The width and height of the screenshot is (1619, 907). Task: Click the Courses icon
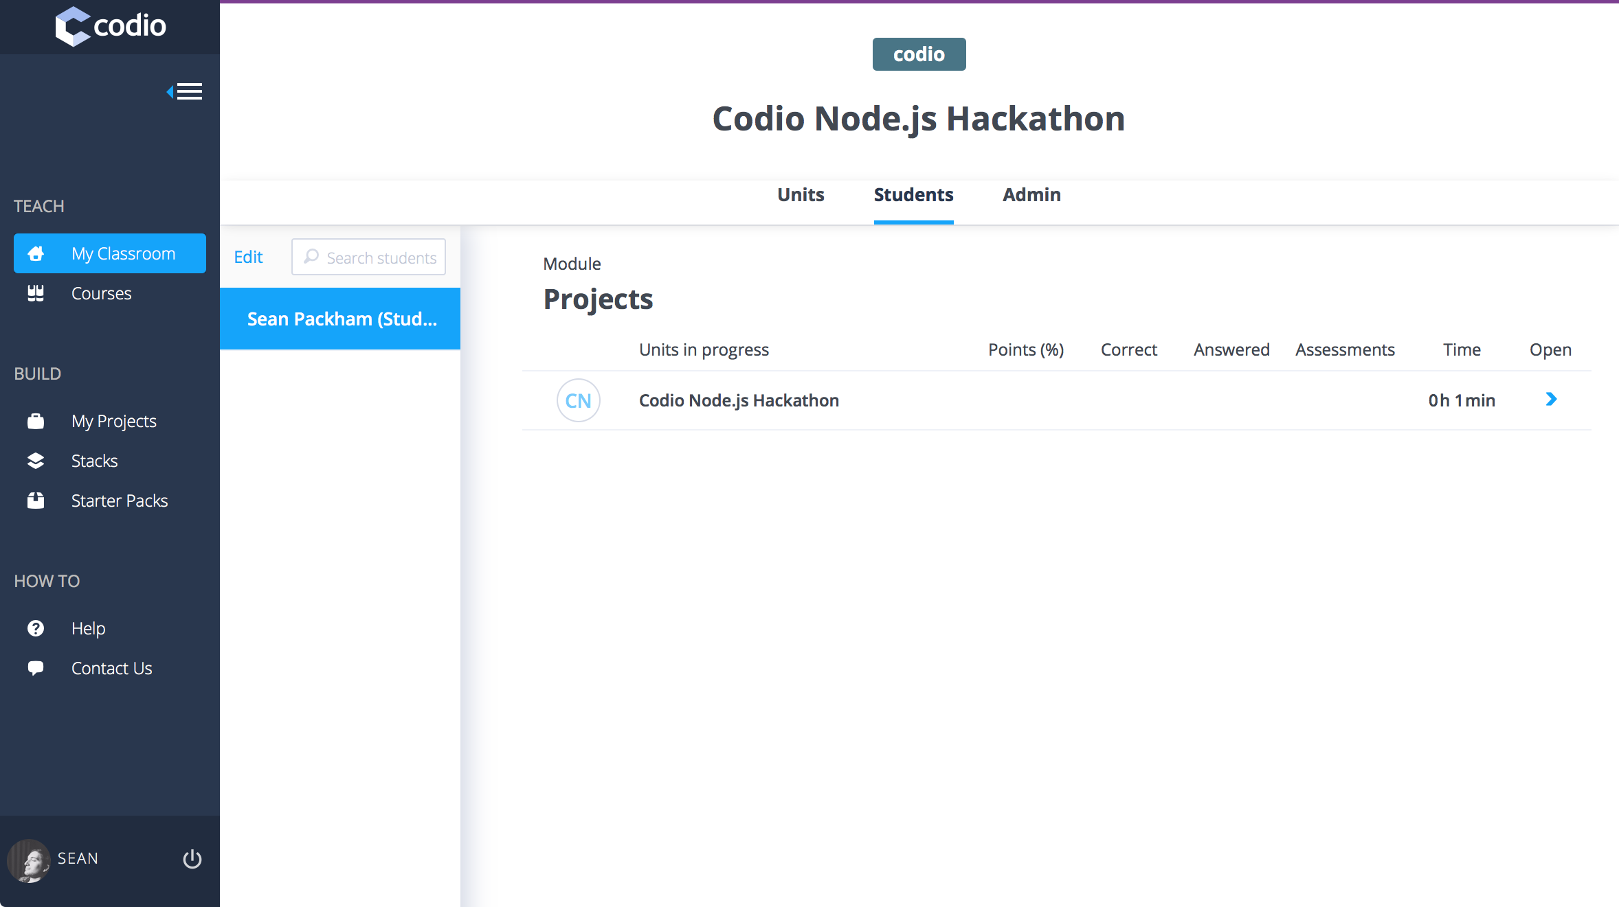tap(36, 293)
